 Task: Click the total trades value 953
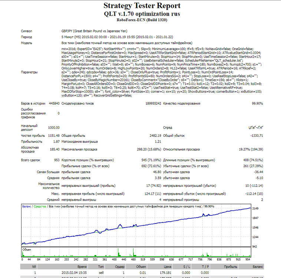pyautogui.click(x=57, y=160)
